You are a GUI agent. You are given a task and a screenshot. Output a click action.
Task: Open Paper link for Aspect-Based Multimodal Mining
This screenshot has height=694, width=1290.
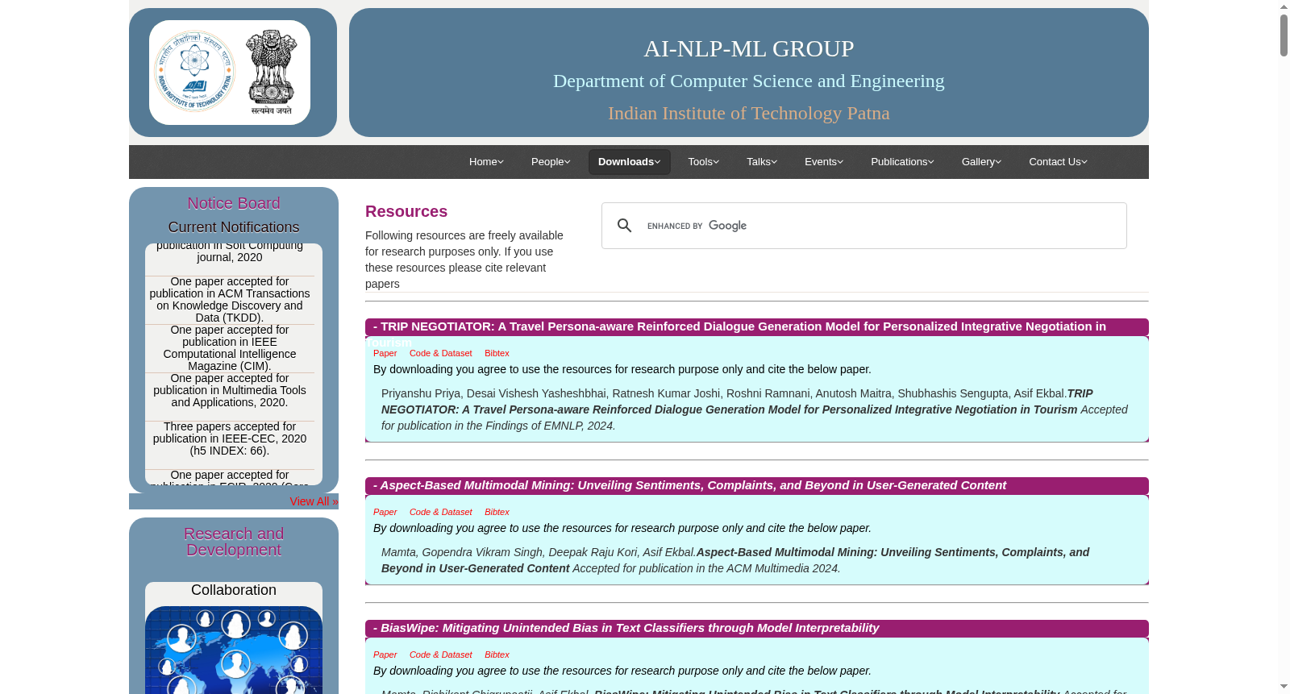[385, 512]
